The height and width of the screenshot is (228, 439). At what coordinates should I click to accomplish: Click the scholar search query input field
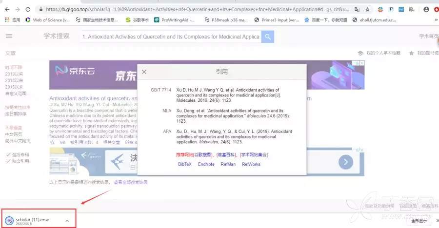[171, 37]
